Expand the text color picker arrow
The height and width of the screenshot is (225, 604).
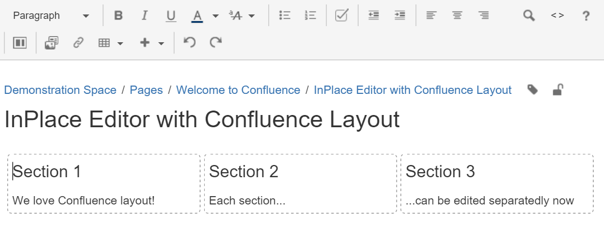[x=215, y=16]
